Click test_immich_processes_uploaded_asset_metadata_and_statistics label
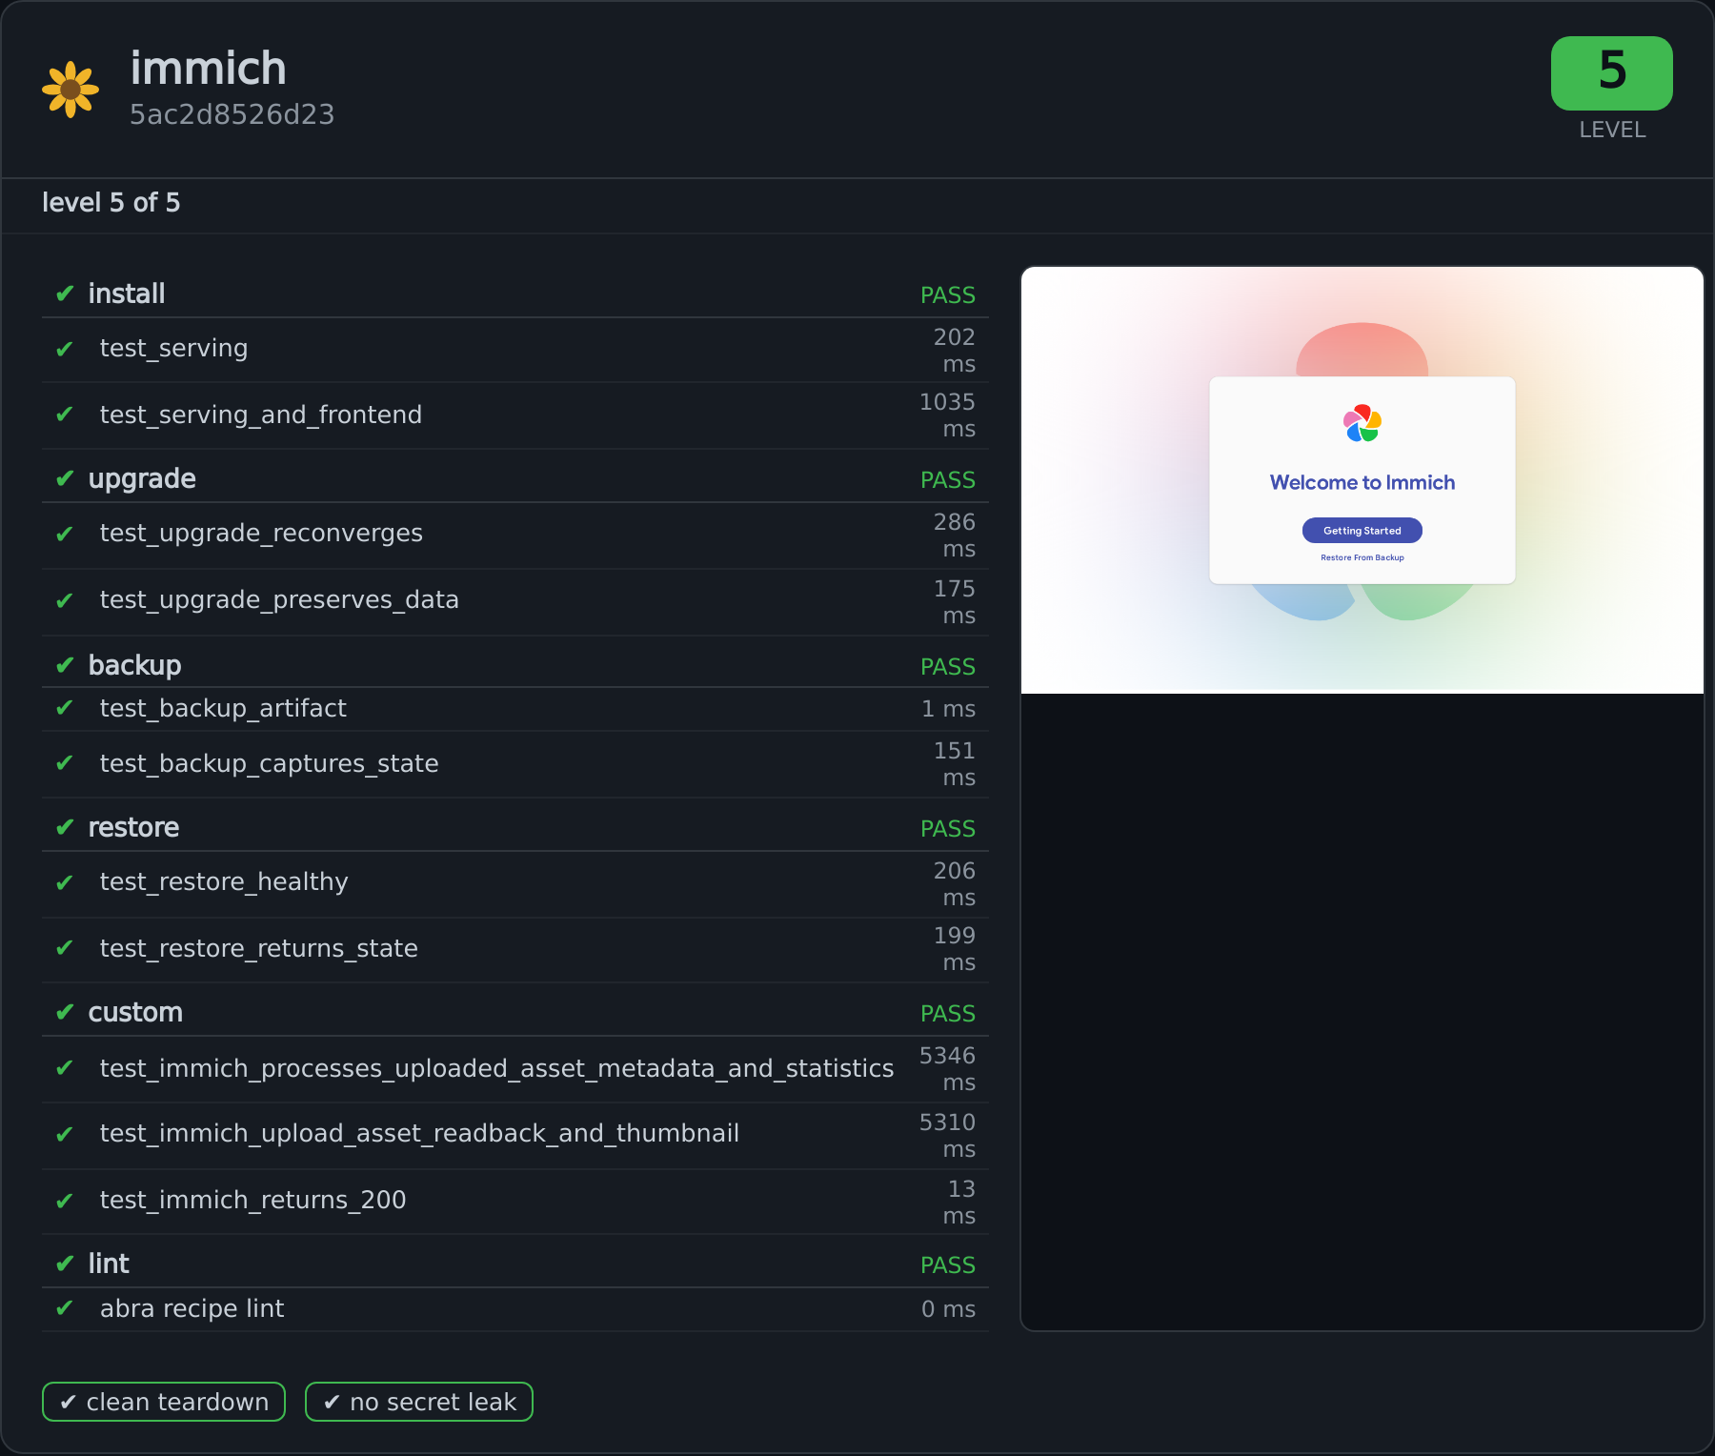The image size is (1715, 1456). (496, 1069)
